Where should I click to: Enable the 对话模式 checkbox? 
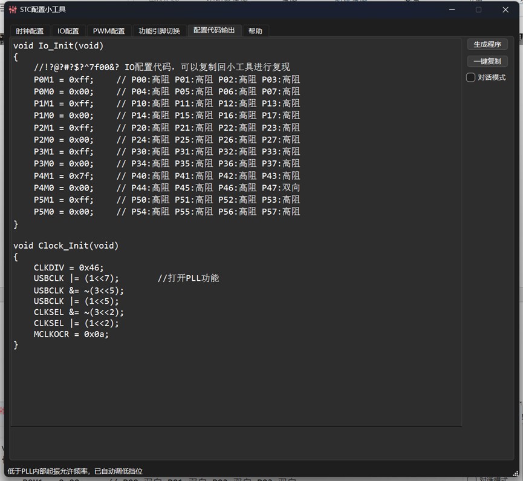[470, 77]
